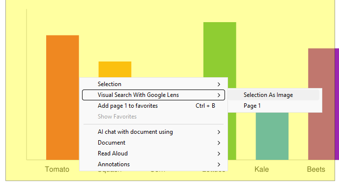Open AI chat with document using submenu

pyautogui.click(x=153, y=132)
